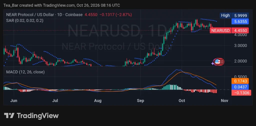The image size is (256, 126).
Task: Click the Jul label on time axis
Action: point(55,101)
